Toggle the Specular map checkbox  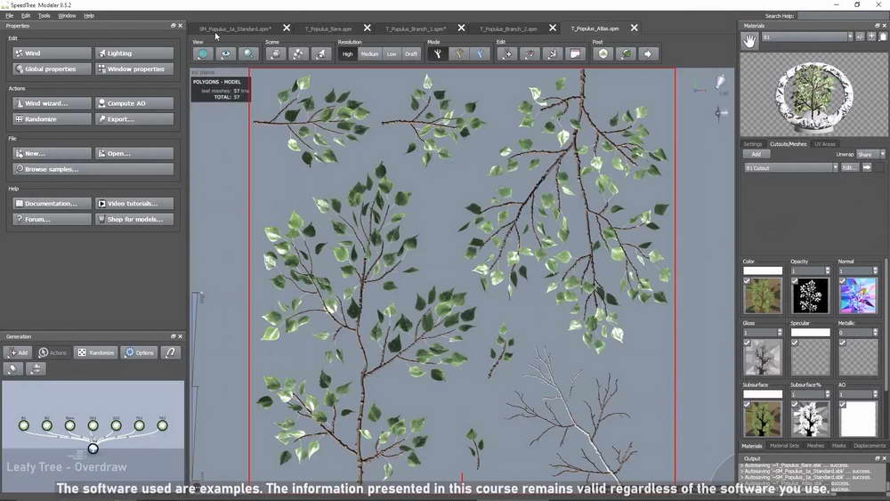pyautogui.click(x=795, y=343)
